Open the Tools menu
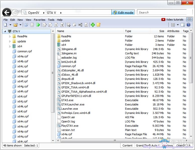195x150 pixels. [51, 20]
